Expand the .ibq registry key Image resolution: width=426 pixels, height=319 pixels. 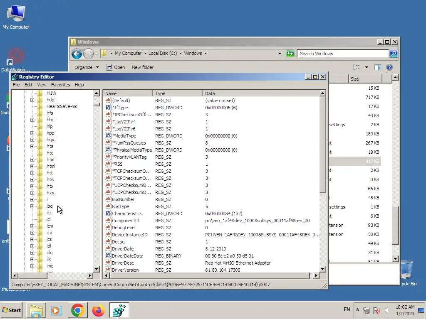click(x=32, y=206)
